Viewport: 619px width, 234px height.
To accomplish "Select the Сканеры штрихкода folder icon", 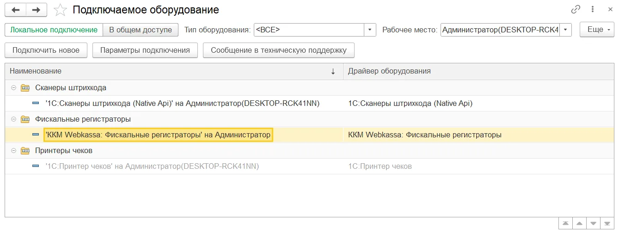I will 25,88.
